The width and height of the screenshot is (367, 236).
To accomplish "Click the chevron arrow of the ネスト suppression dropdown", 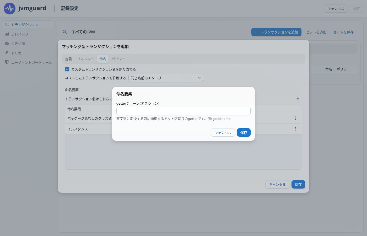I will click(x=199, y=78).
